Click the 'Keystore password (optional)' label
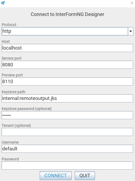Viewport: 135px width, 181px height. [27, 109]
